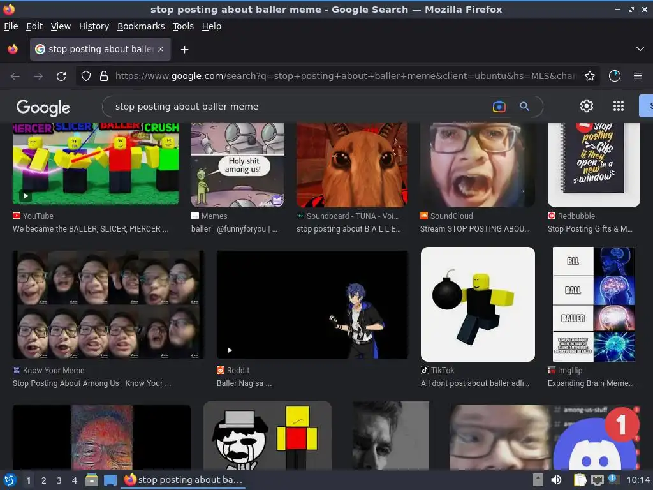Open the Reddit Baller Nagisa video thumbnail

[312, 304]
